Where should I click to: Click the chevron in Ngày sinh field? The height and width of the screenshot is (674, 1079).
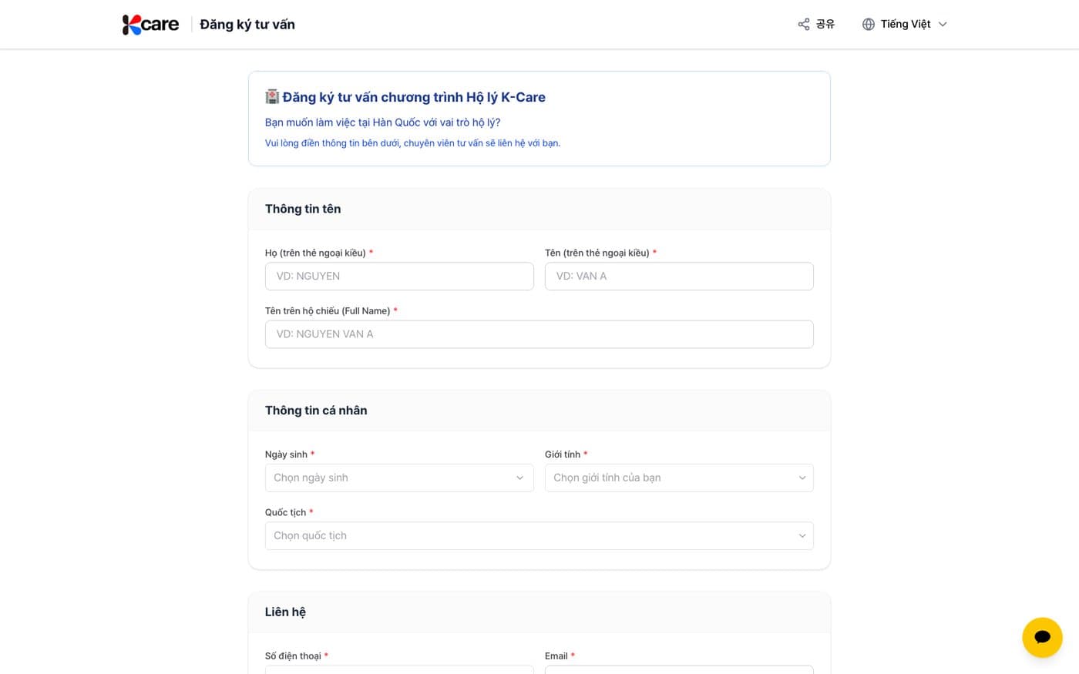pyautogui.click(x=519, y=478)
